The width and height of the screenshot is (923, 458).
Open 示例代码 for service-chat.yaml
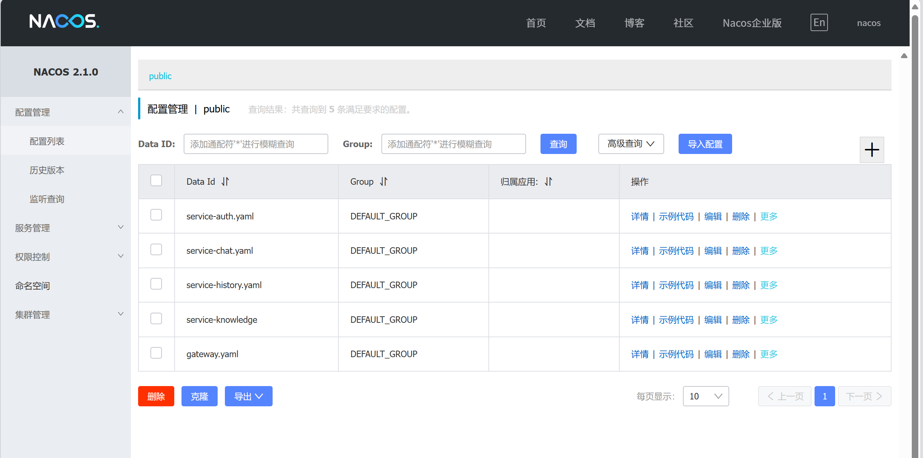tap(676, 251)
